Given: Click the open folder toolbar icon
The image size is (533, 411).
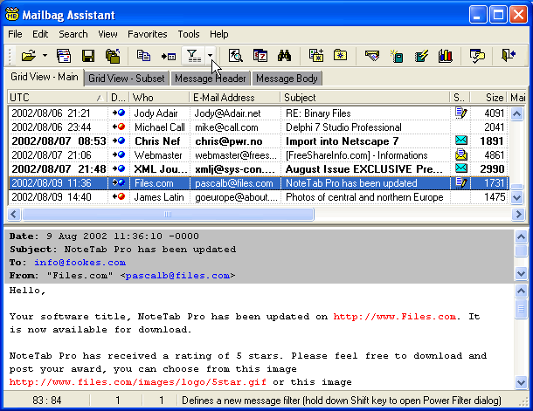Looking at the screenshot, I should pos(28,56).
